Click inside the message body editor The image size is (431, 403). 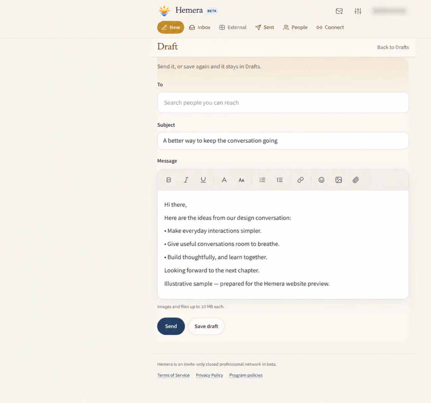283,245
